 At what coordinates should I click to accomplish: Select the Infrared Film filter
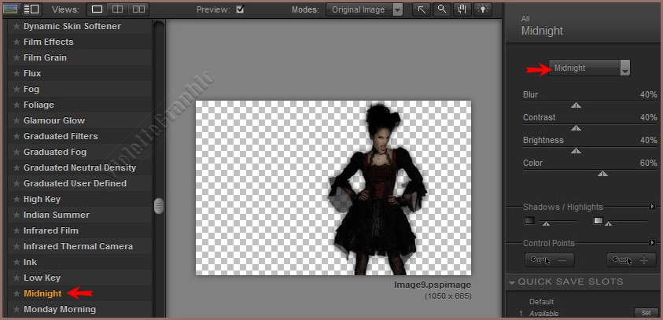(51, 230)
